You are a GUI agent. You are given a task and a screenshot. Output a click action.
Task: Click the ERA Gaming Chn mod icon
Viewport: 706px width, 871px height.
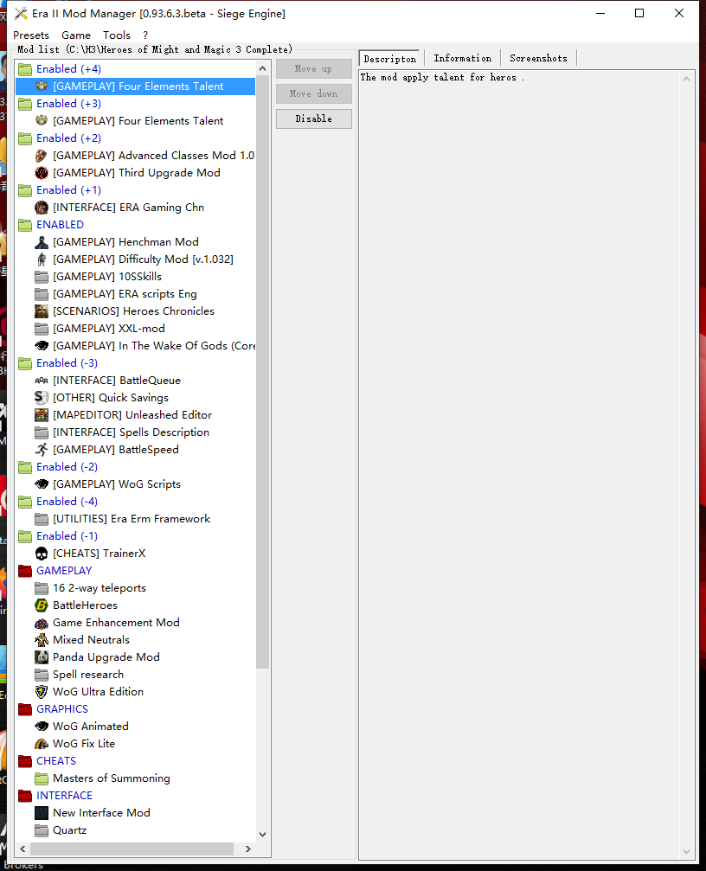pos(42,208)
